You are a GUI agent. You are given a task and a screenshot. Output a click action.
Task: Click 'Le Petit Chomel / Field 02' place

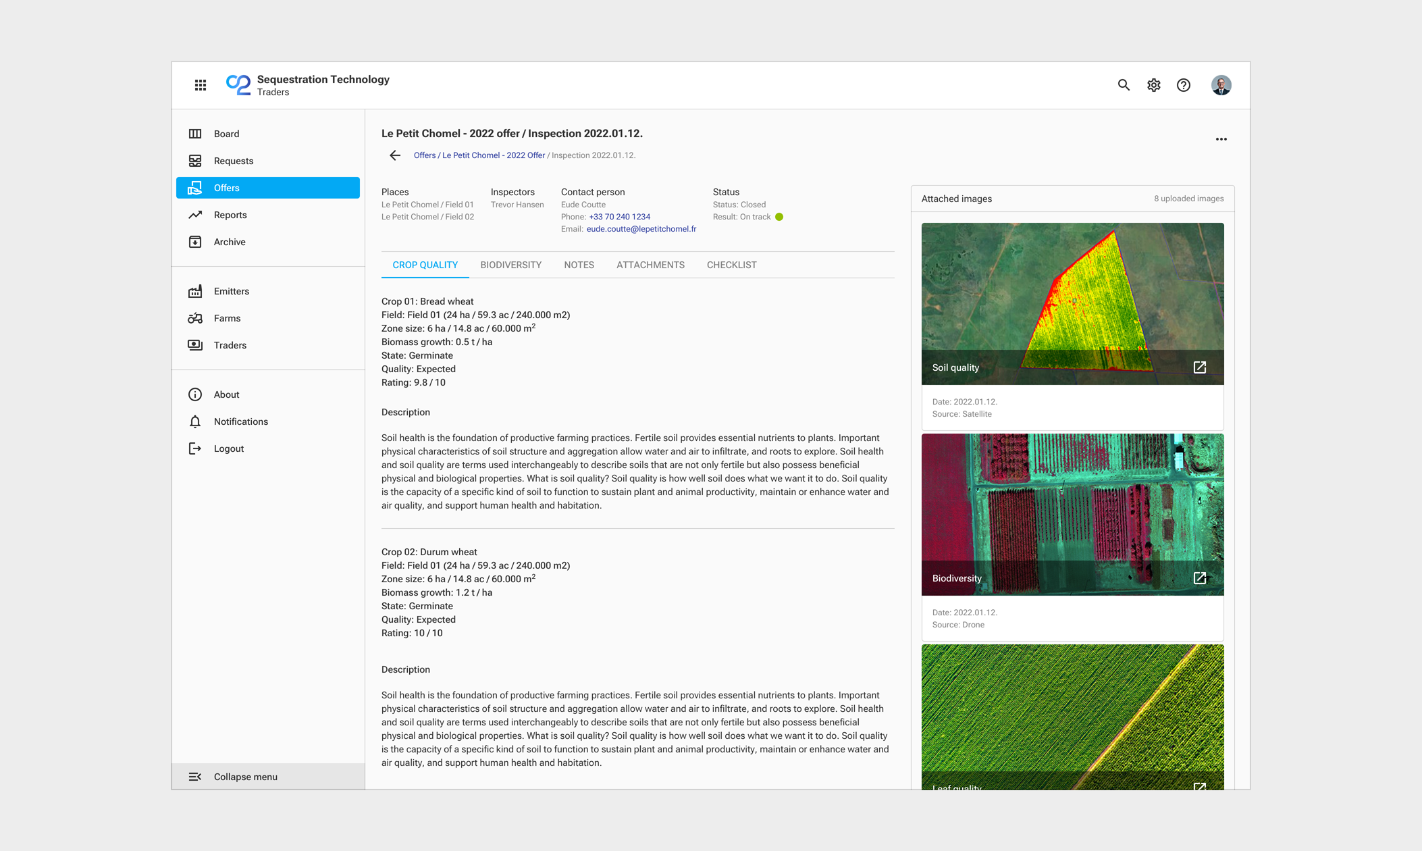427,217
